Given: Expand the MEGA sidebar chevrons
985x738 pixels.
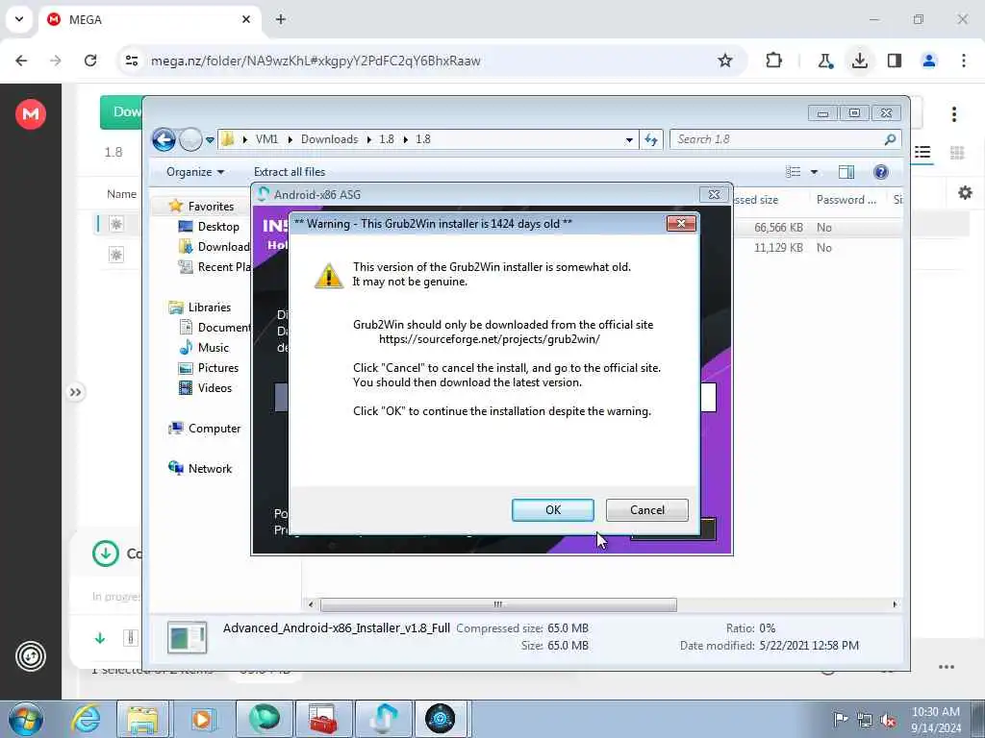Looking at the screenshot, I should (x=75, y=393).
